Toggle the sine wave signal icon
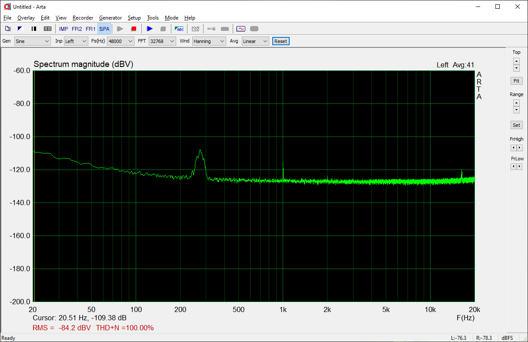The width and height of the screenshot is (528, 342). point(241,29)
